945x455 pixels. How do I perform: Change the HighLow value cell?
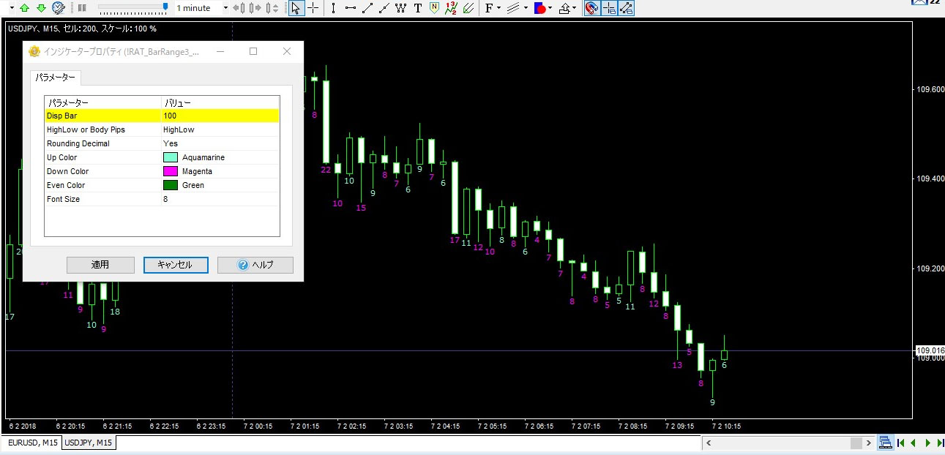point(220,129)
